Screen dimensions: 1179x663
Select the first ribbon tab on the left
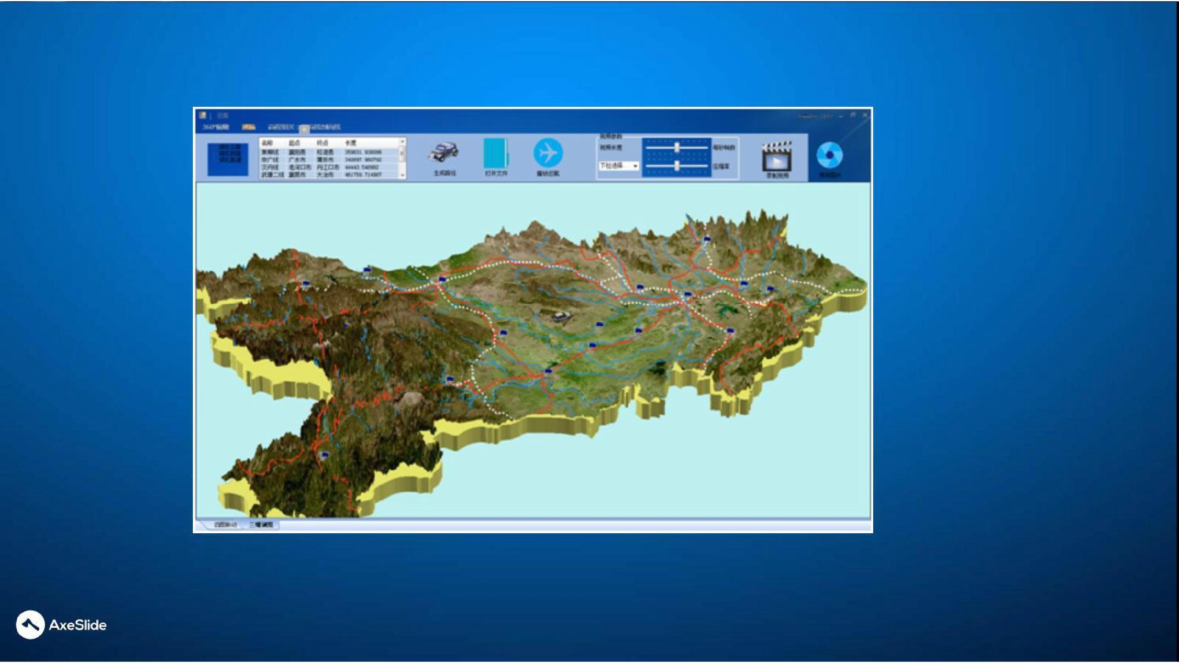(x=216, y=127)
